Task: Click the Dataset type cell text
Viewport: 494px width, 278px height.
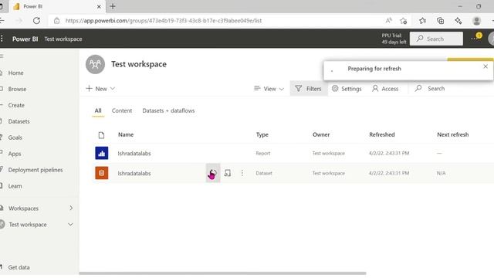Action: [x=264, y=173]
